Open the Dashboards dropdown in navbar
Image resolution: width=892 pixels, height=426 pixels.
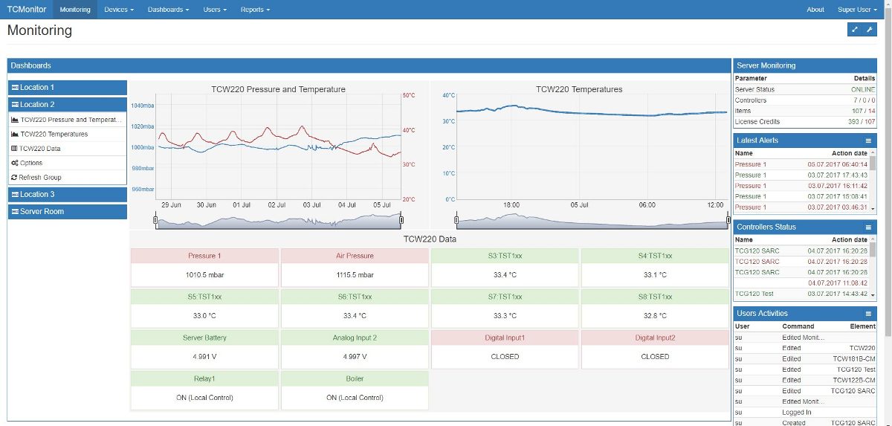168,10
